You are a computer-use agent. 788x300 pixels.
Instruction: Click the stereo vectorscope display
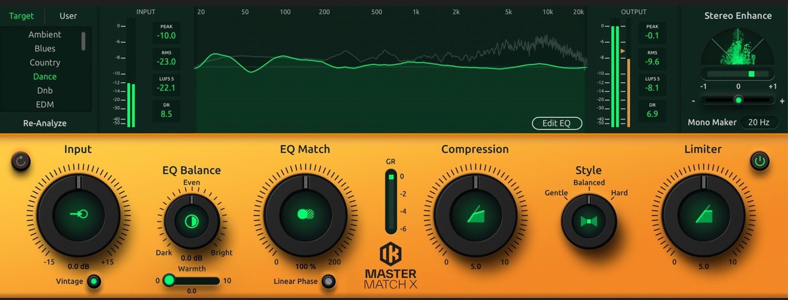point(738,46)
